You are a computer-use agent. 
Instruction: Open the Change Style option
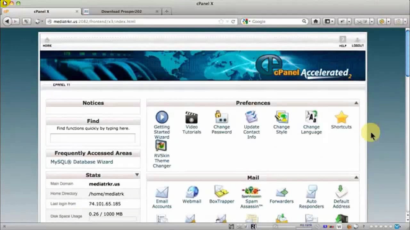click(281, 122)
